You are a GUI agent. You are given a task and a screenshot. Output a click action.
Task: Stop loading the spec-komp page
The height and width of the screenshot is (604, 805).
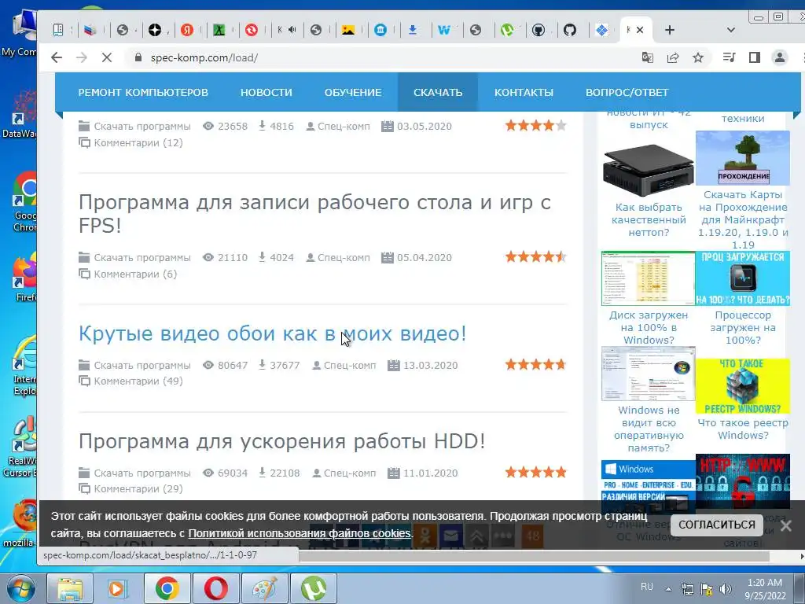[x=107, y=57]
